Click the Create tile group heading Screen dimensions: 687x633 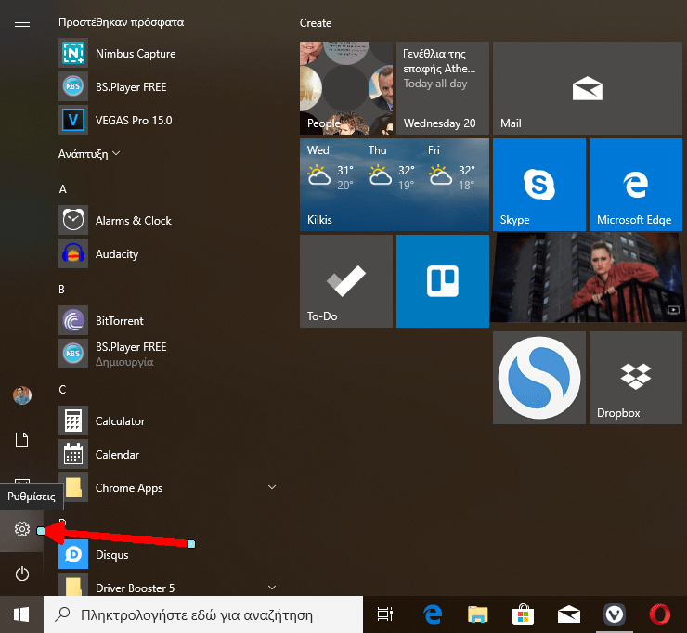(x=316, y=23)
